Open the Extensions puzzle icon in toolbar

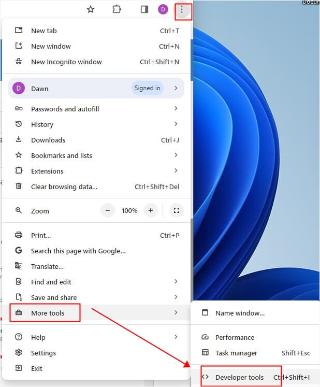(x=117, y=9)
